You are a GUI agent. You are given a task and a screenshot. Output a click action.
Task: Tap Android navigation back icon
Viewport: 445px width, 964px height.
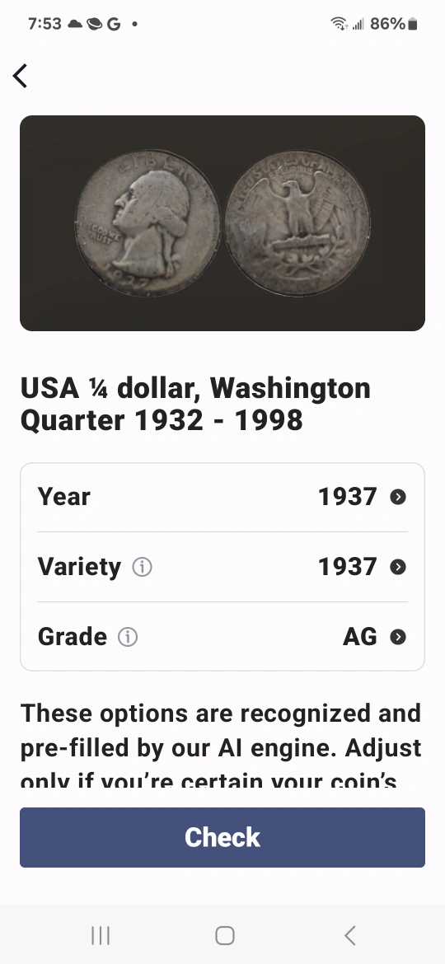[x=349, y=936]
